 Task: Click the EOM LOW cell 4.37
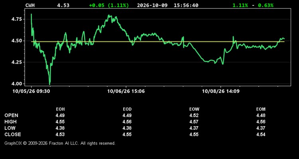[261, 128]
